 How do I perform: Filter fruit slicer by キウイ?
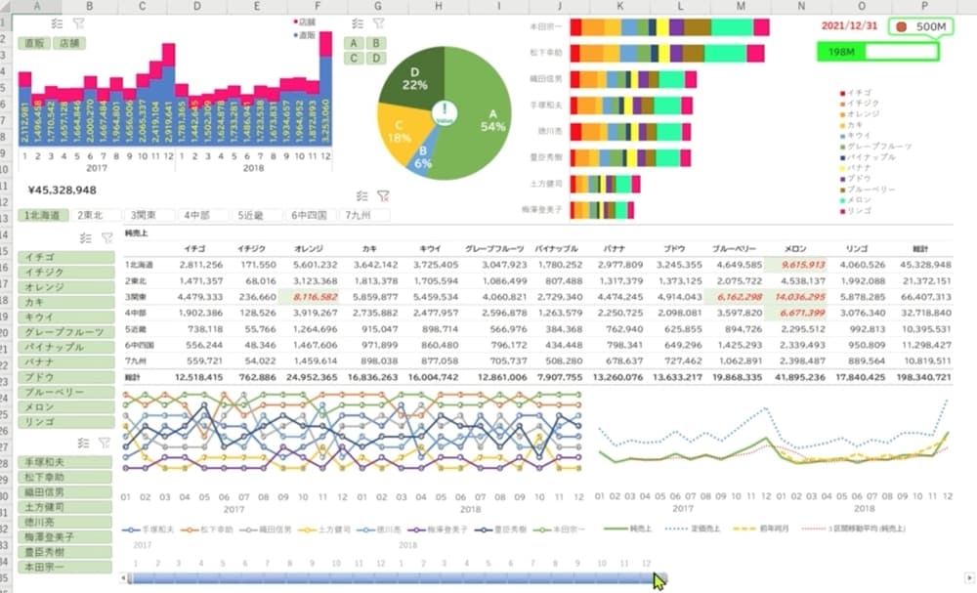pos(66,318)
